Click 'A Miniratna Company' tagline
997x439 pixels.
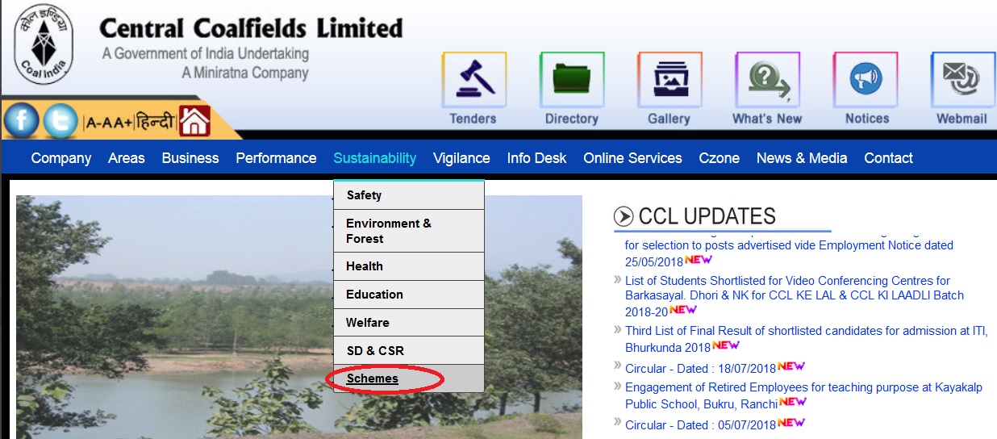click(x=245, y=73)
